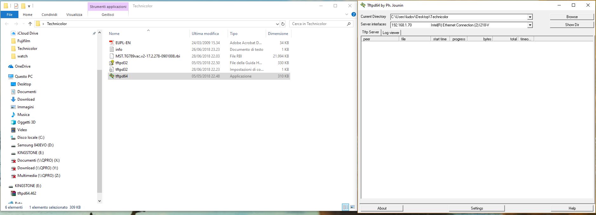Click the Technicolor address bar path
Screen dimensions: 596x215
tap(57, 24)
